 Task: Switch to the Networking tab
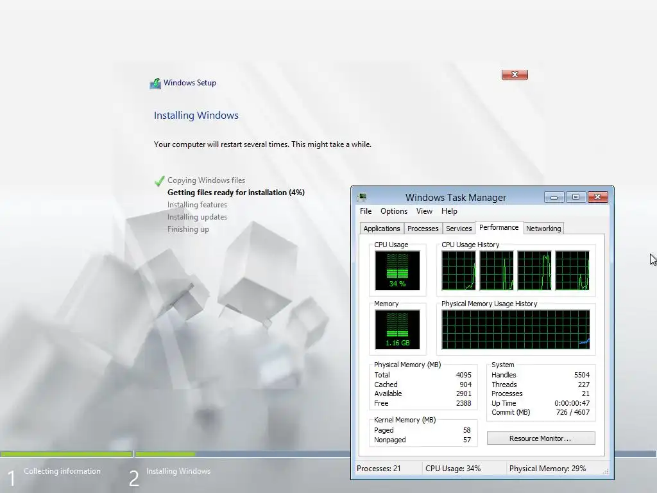tap(543, 229)
